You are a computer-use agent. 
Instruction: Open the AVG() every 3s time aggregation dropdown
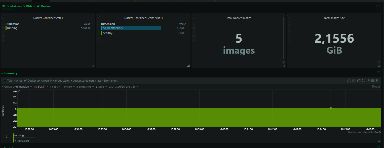point(124,87)
